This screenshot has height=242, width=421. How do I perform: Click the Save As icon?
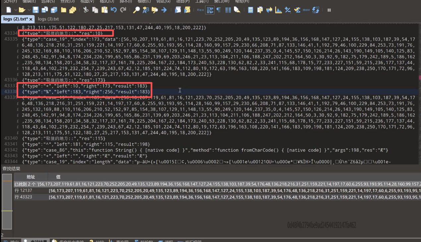pos(45,10)
